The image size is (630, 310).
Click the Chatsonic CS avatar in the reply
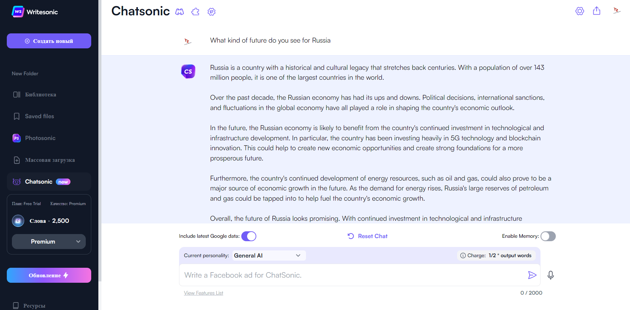click(188, 72)
